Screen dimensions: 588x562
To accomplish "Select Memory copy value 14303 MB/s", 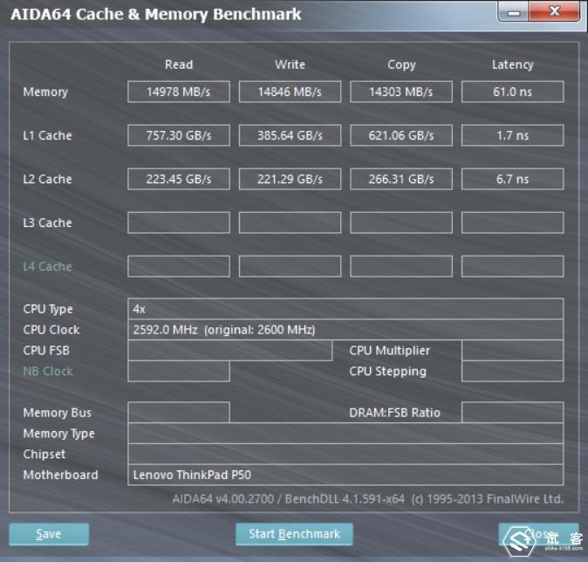I will tap(401, 92).
